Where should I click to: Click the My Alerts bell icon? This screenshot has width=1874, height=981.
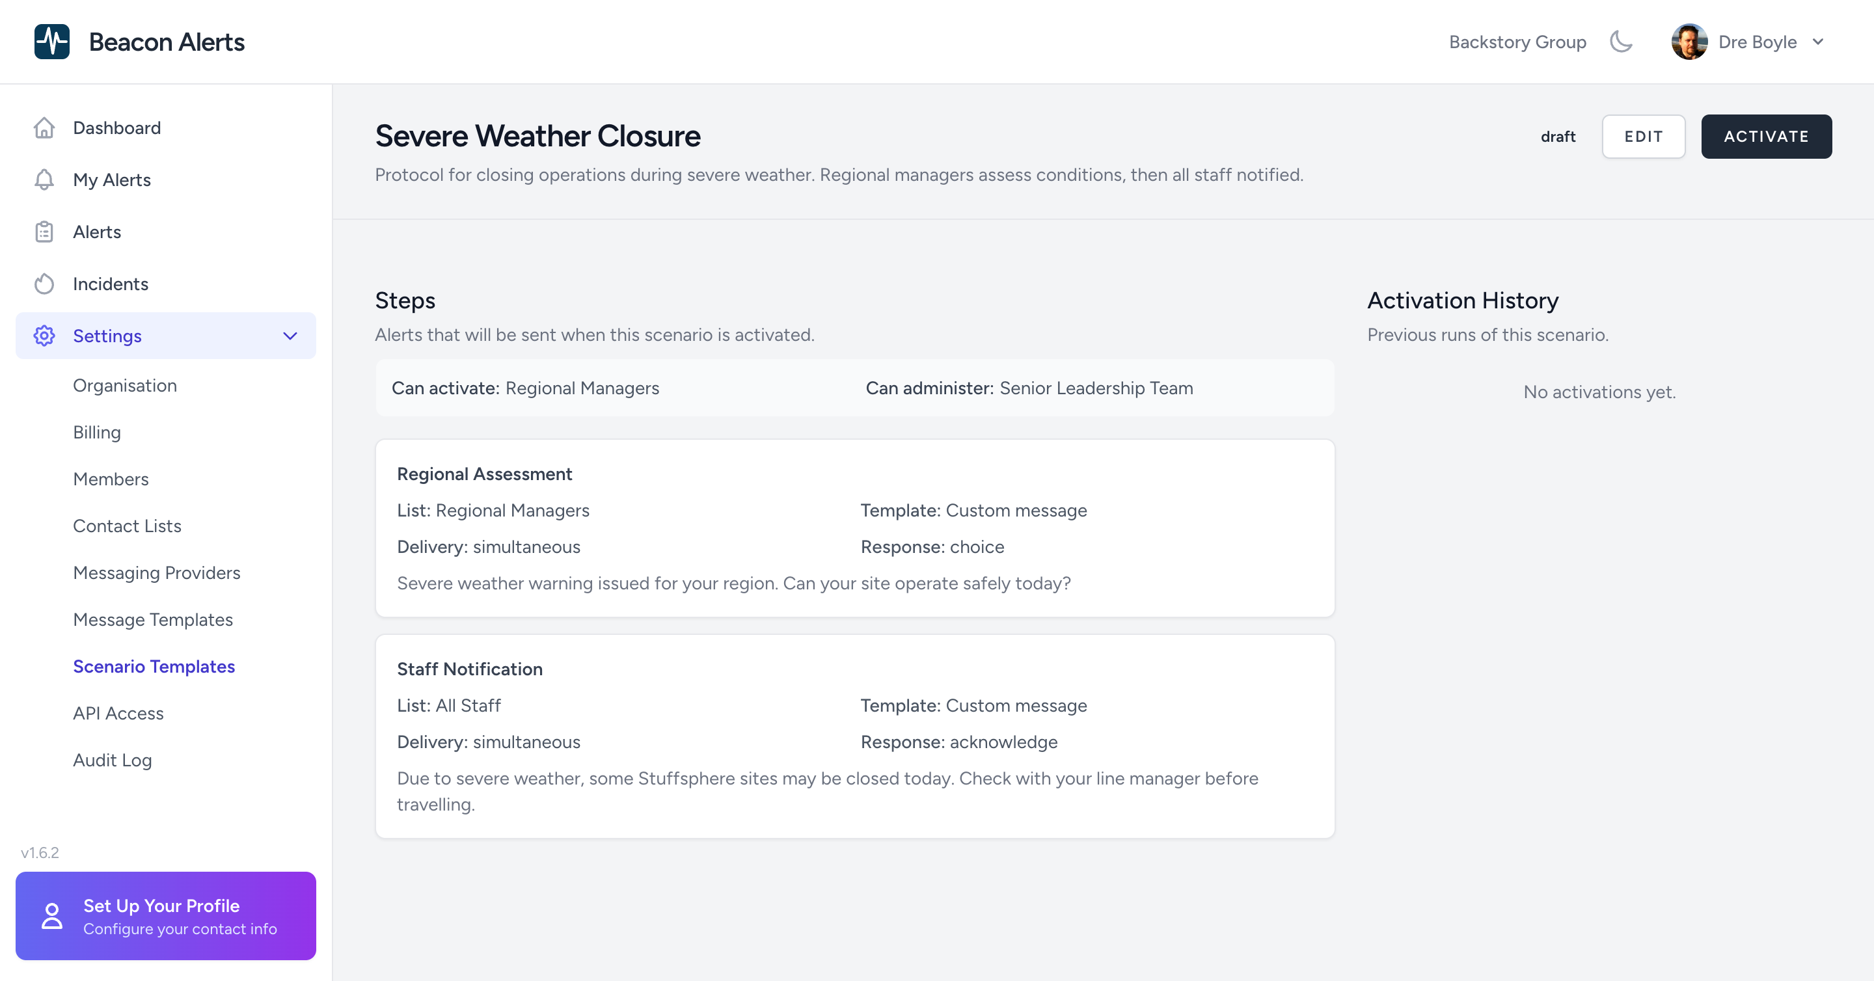pos(44,180)
